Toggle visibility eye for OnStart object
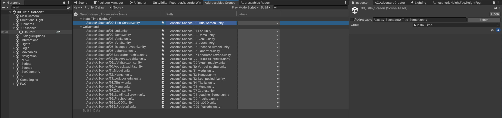Image resolution: width=502 pixels, height=118 pixels. click(x=3, y=32)
